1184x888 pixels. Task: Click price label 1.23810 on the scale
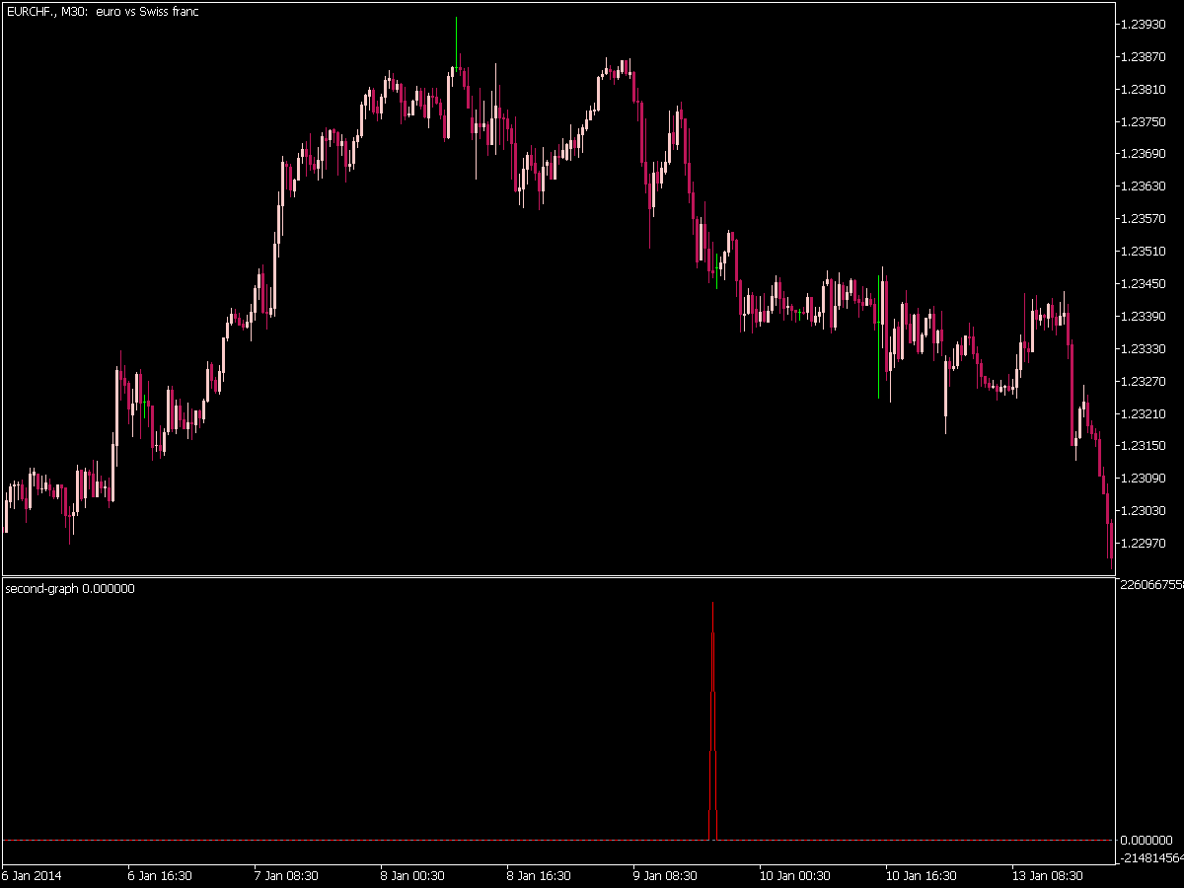point(1143,89)
